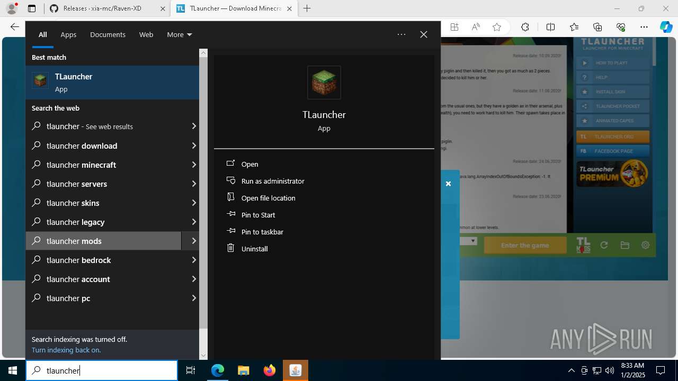The image size is (678, 381).
Task: Click Open in TLauncher app actions
Action: [x=249, y=164]
